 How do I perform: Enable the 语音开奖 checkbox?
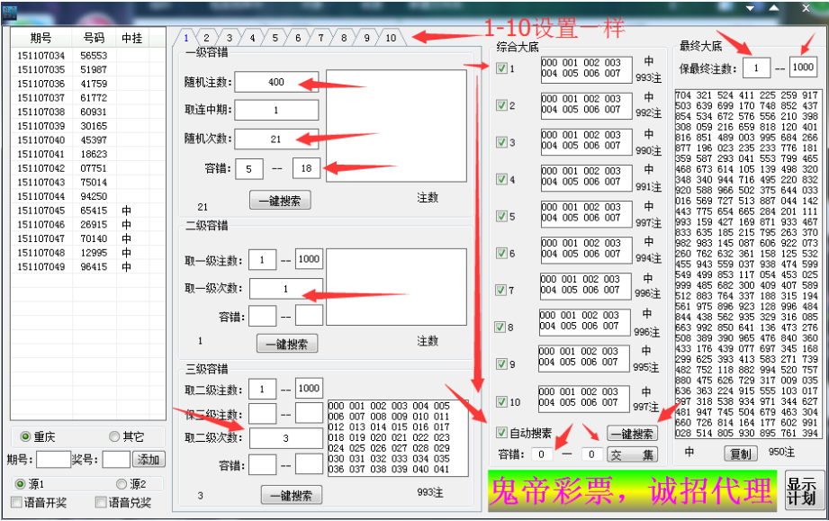pyautogui.click(x=14, y=501)
